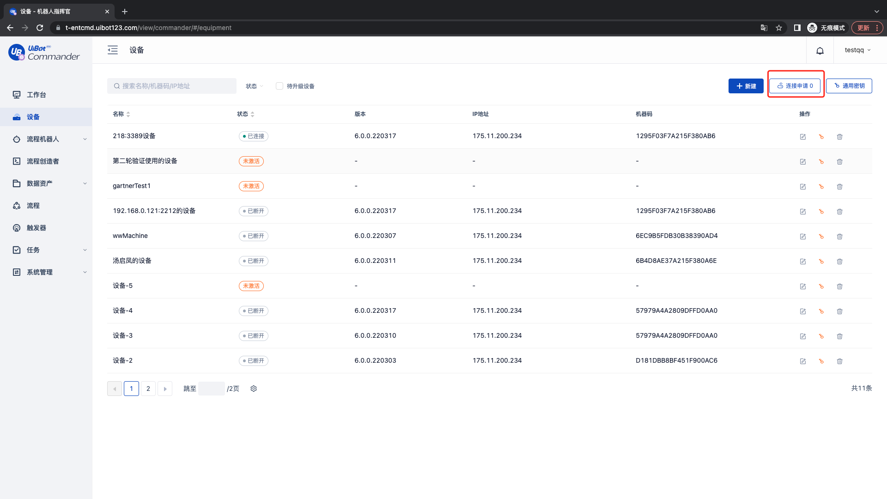The height and width of the screenshot is (499, 887).
Task: Click the 通用密钥 button
Action: pyautogui.click(x=849, y=86)
